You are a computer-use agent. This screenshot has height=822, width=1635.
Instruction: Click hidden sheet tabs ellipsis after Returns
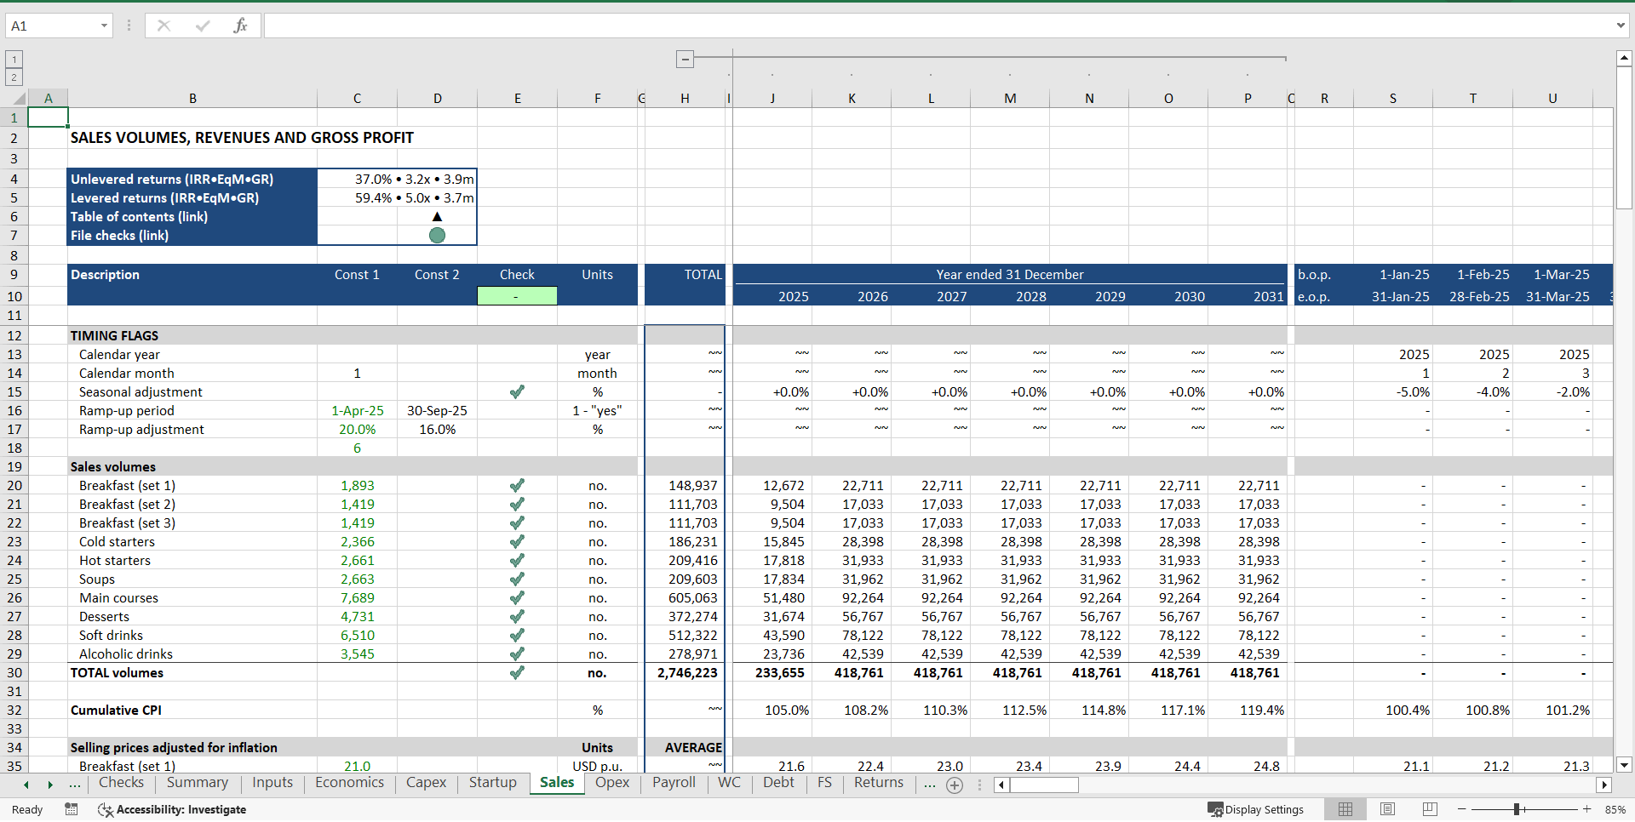click(x=929, y=785)
